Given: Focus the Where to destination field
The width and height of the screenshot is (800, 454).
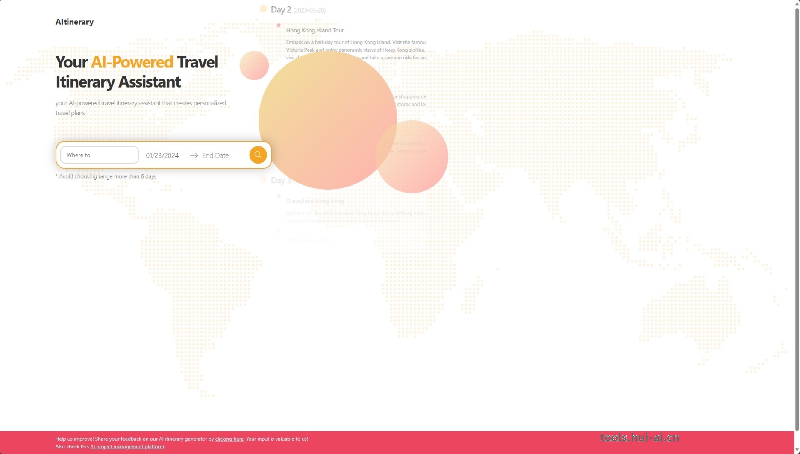Looking at the screenshot, I should 100,155.
